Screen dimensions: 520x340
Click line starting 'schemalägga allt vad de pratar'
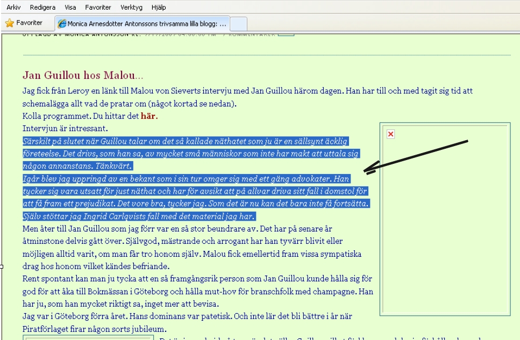(130, 104)
